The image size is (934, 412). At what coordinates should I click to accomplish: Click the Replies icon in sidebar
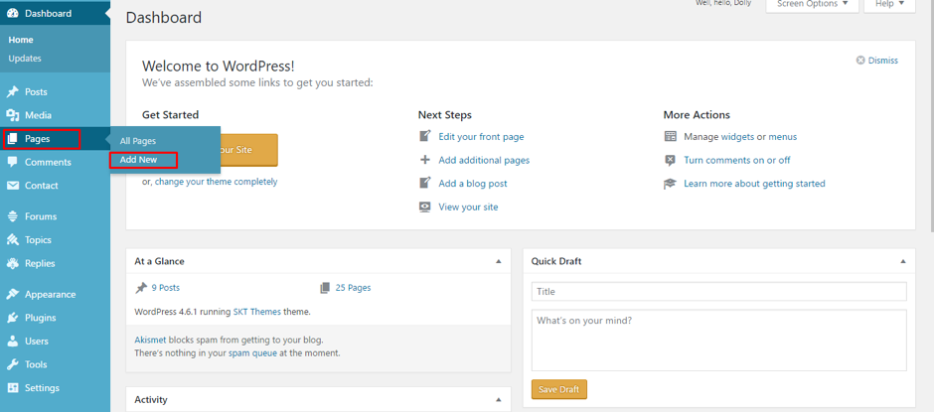(x=13, y=263)
